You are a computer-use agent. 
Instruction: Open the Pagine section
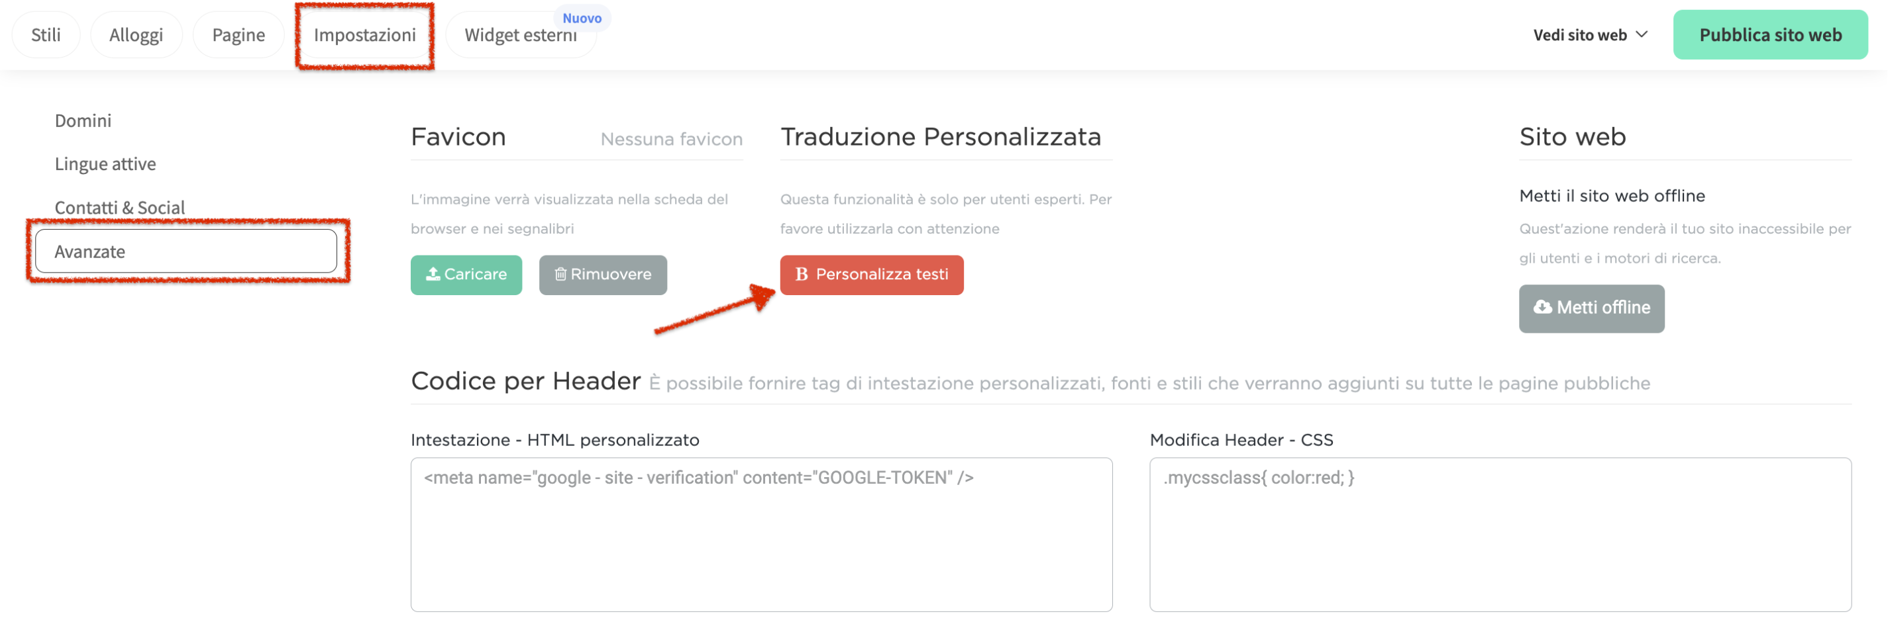[238, 34]
